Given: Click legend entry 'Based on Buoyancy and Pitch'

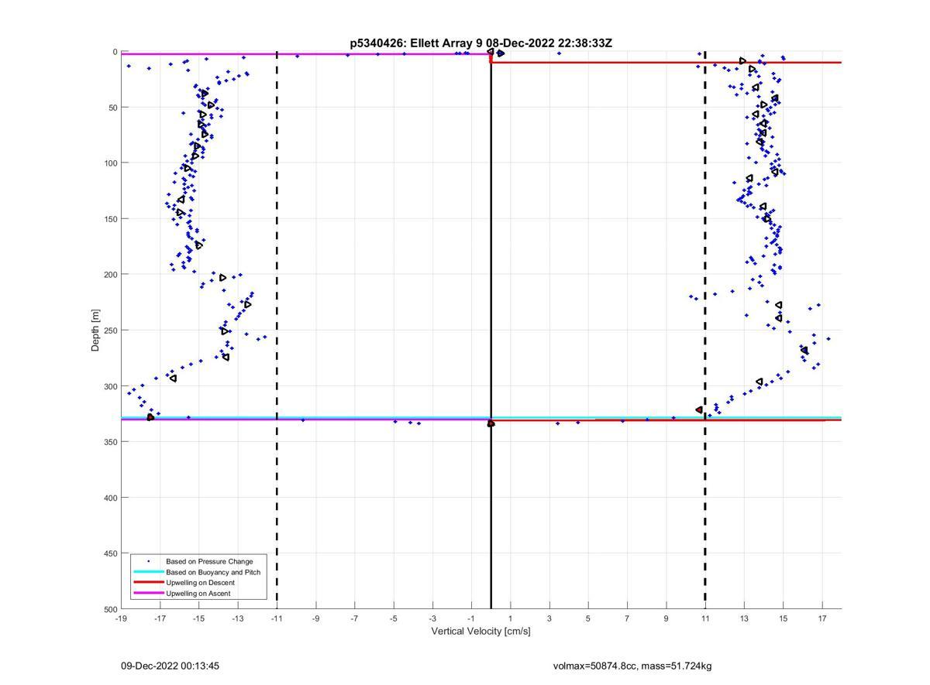Looking at the screenshot, I should [213, 572].
